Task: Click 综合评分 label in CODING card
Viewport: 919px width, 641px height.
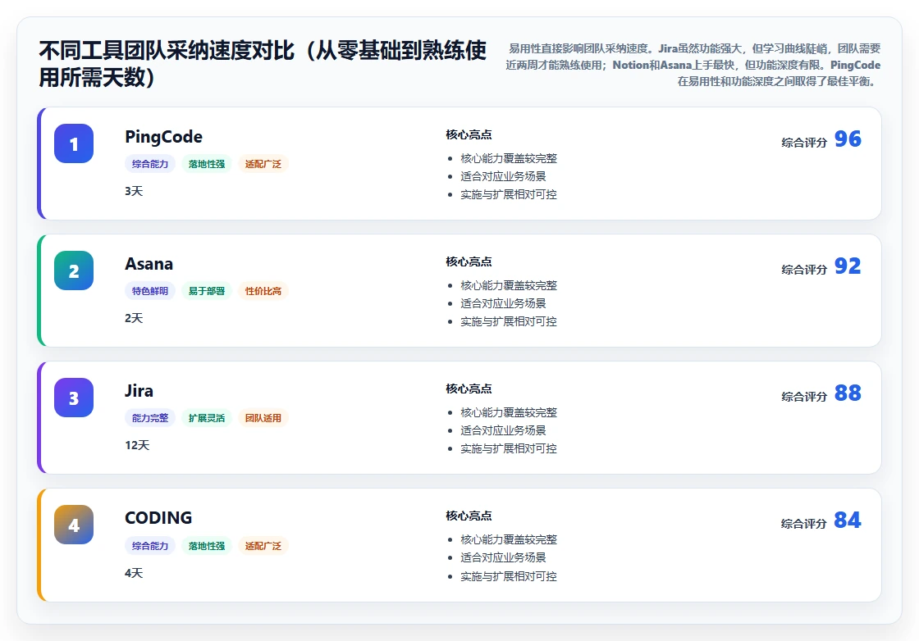Action: click(804, 523)
